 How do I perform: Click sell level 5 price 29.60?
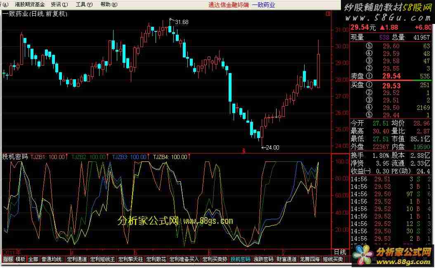tap(391, 46)
